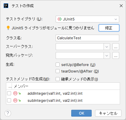Click the 宛先パッケージ text field
Screen dimensions: 126x120
80,55
